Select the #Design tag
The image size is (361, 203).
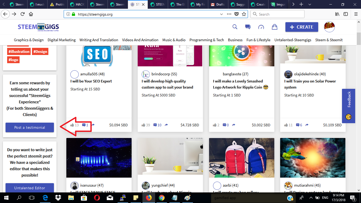coord(40,52)
